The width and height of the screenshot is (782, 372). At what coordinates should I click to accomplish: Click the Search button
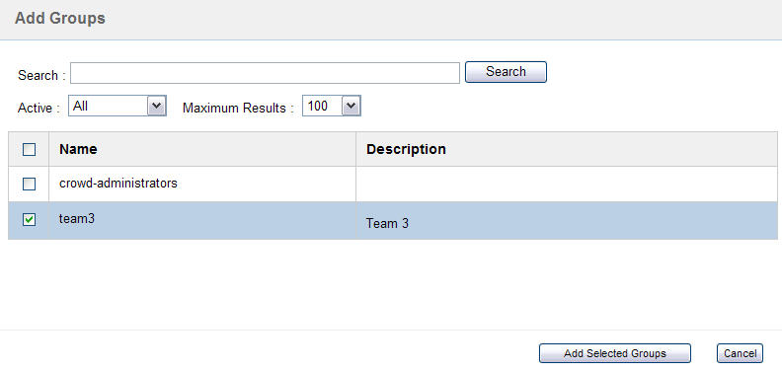tap(506, 72)
